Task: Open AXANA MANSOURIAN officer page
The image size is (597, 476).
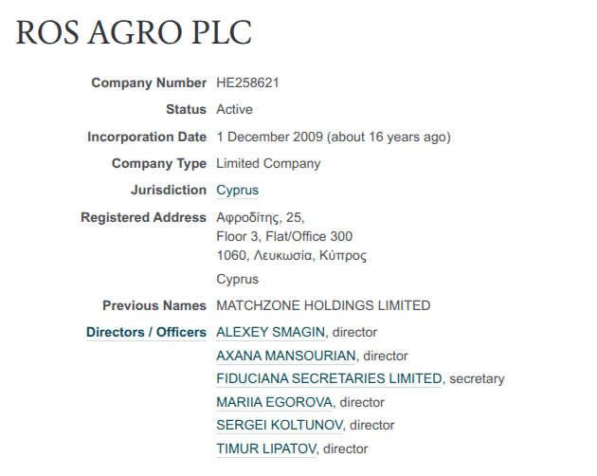Action: point(286,357)
